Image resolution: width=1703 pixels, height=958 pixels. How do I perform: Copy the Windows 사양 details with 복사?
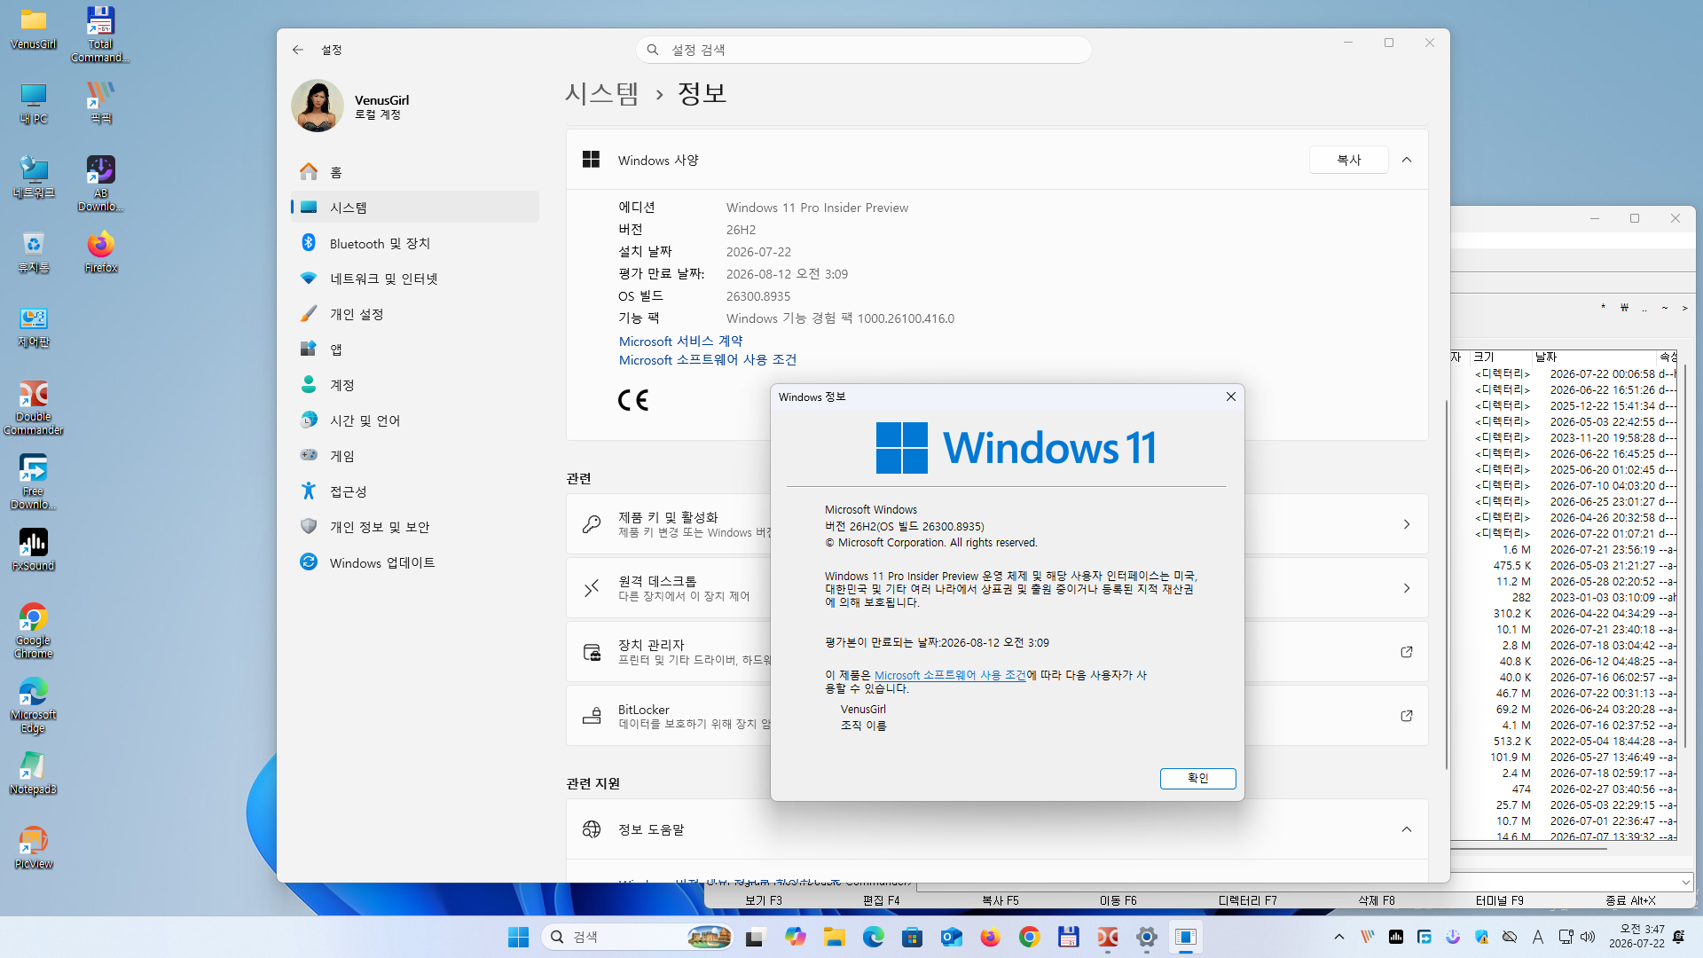[1349, 160]
